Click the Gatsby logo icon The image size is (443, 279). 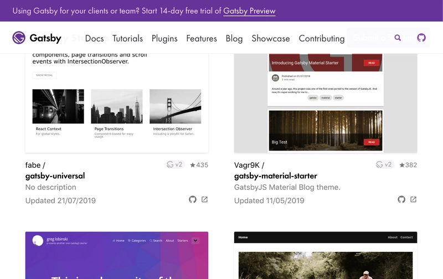click(x=19, y=38)
